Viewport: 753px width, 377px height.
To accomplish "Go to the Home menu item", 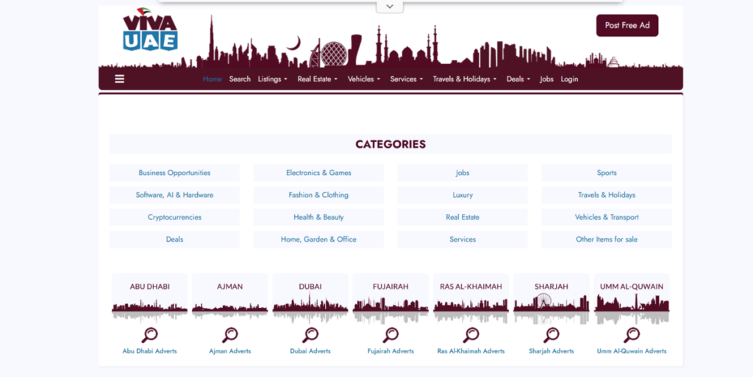I will click(x=213, y=79).
